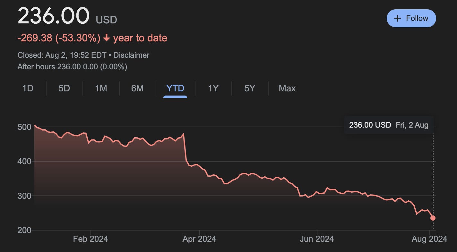Image resolution: width=457 pixels, height=252 pixels.
Task: Select the 6M time range
Action: [x=137, y=88]
